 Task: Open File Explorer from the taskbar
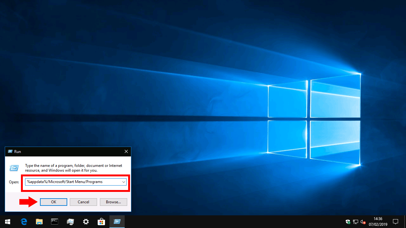(39, 221)
